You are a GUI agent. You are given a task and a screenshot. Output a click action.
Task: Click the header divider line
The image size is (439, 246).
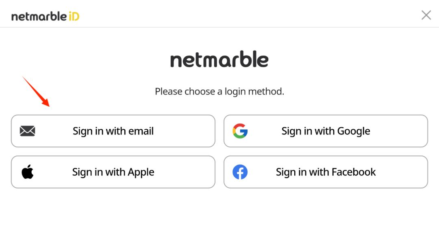point(219,27)
